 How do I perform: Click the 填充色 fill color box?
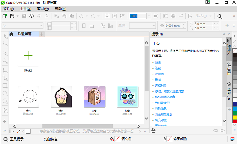point(117,139)
